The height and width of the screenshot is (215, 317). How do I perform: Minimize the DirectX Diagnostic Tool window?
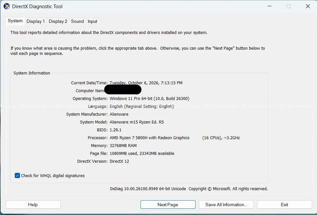[x=269, y=6]
